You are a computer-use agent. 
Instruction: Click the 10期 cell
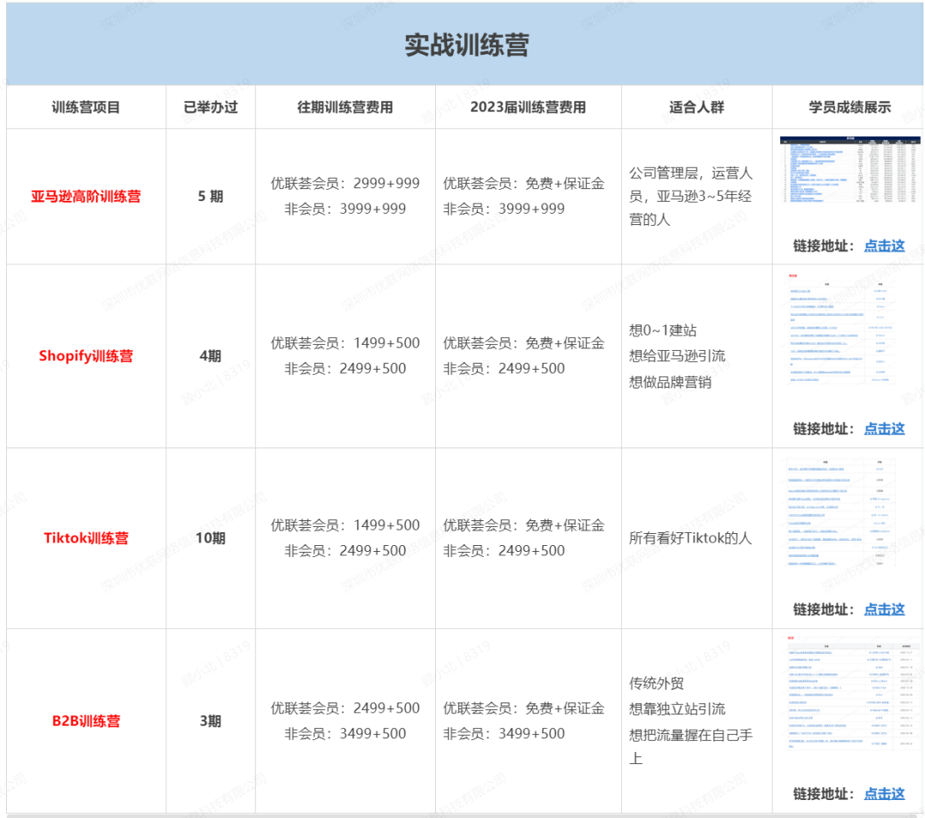click(x=211, y=538)
